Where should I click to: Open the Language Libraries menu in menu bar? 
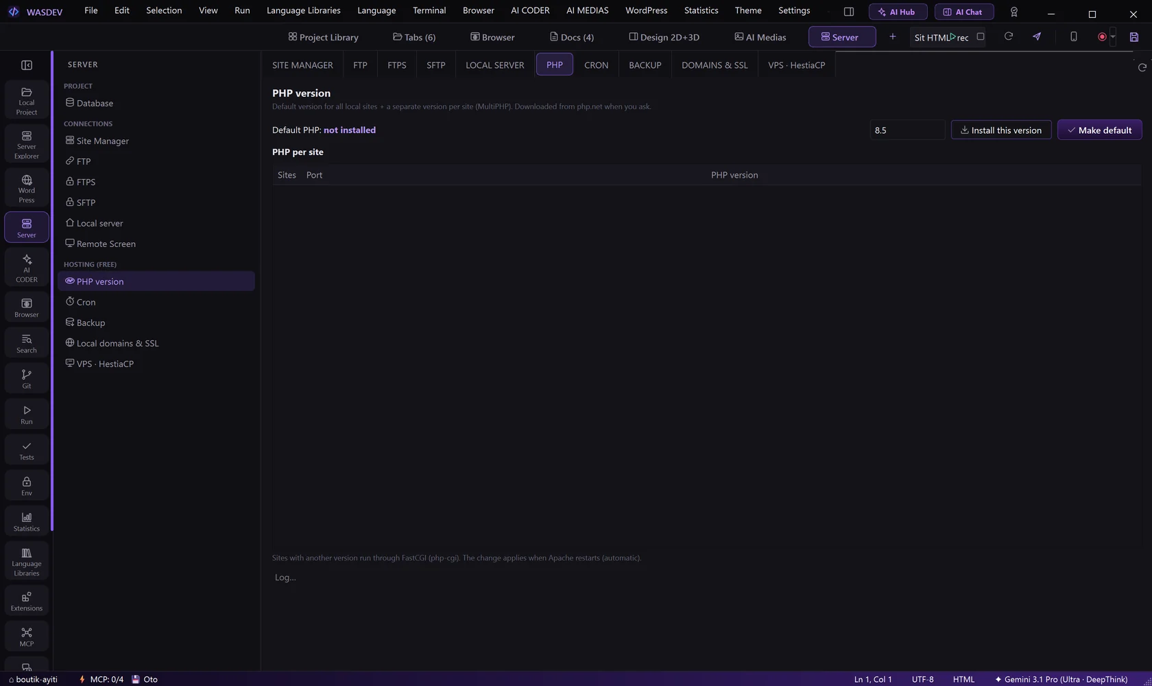(x=303, y=10)
